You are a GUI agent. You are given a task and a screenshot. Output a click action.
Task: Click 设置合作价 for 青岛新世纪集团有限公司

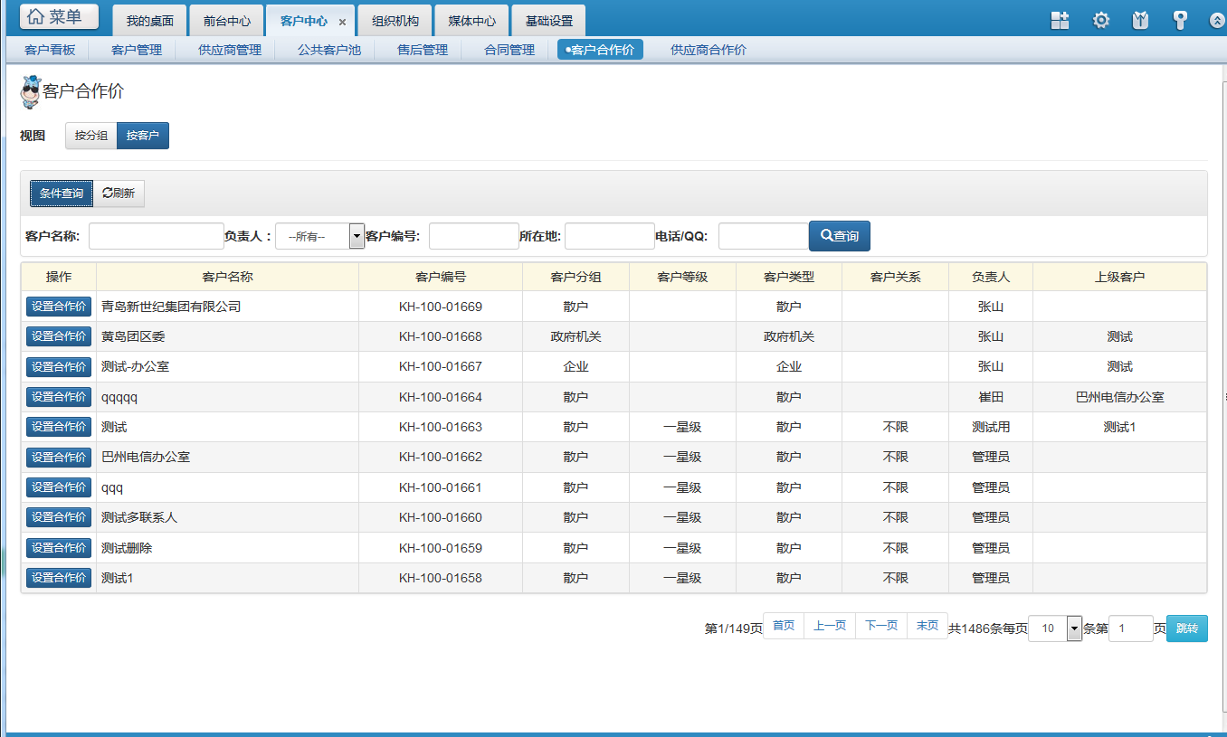click(x=59, y=307)
